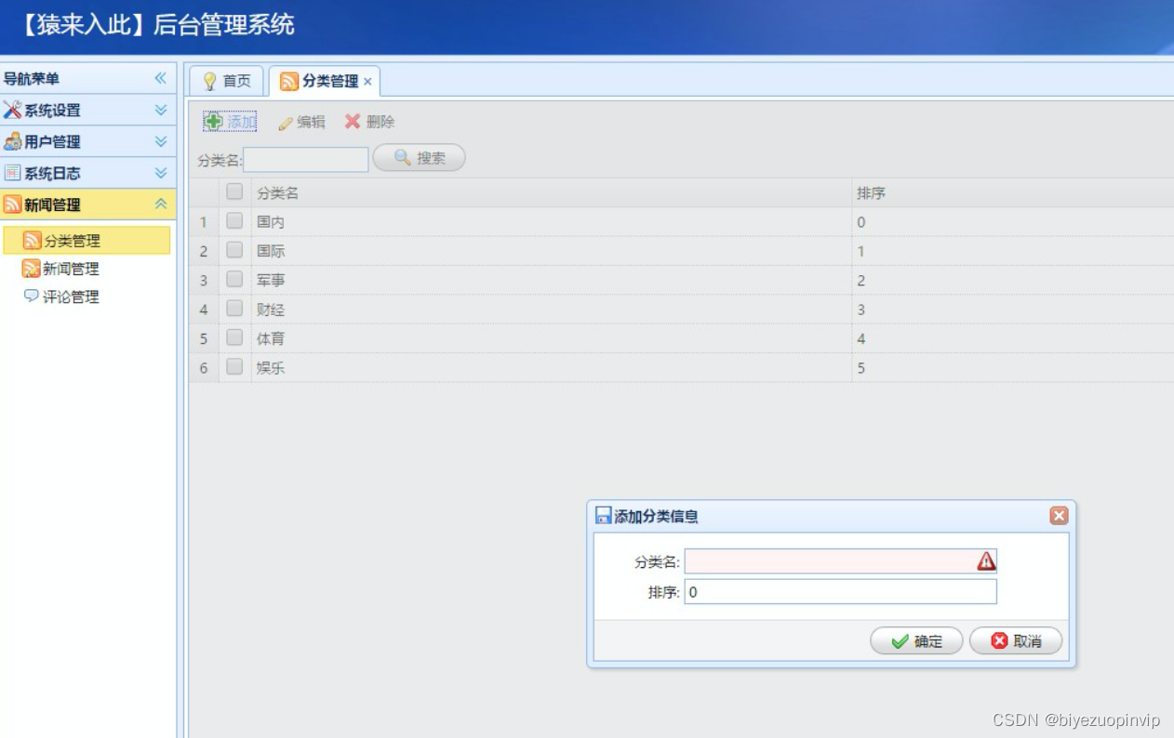Viewport: 1174px width, 738px height.
Task: Click the 分类名 input field in the dialog
Action: pos(828,560)
